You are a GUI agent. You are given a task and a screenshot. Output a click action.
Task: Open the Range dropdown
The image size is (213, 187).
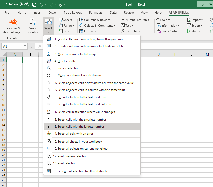tap(66, 26)
